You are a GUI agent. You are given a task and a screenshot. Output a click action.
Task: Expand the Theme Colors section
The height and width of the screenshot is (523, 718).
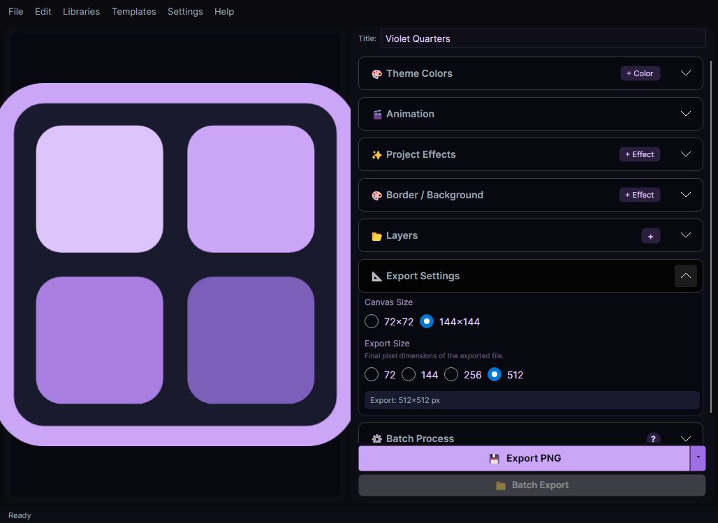click(x=685, y=73)
